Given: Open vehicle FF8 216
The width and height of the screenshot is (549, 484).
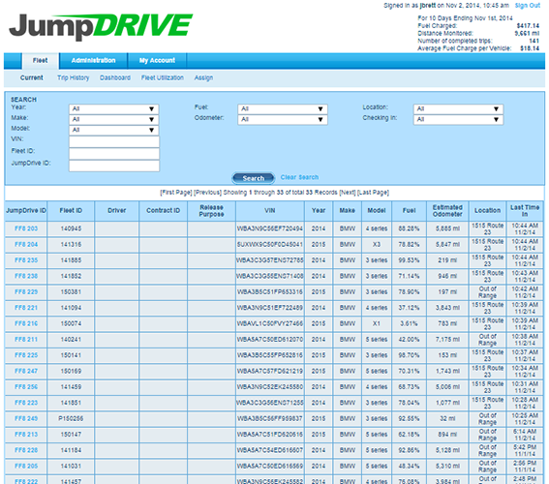Looking at the screenshot, I should click(26, 323).
